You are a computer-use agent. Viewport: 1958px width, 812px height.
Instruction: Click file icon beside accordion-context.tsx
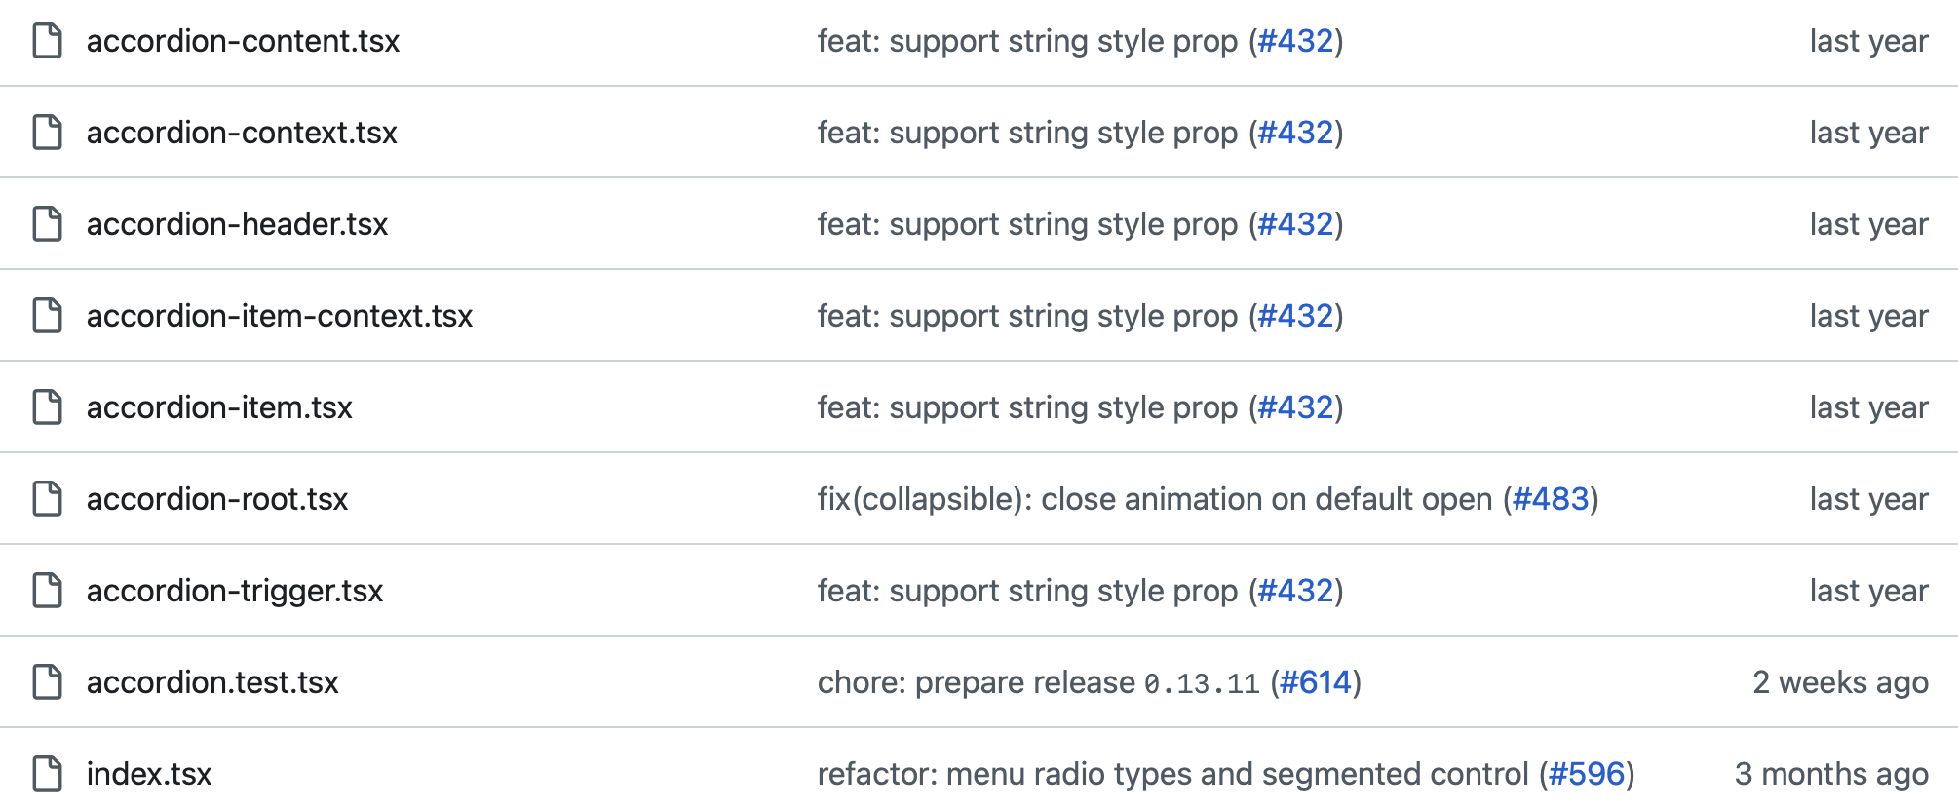tap(47, 133)
